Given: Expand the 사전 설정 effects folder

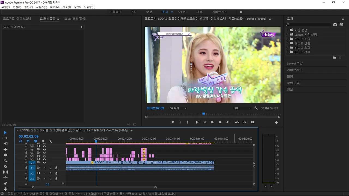Looking at the screenshot, I should tap(287, 30).
